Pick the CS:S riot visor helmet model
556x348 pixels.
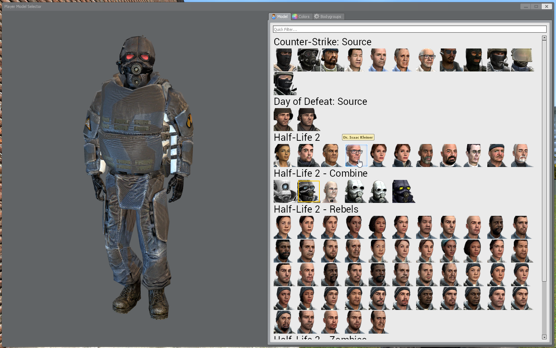point(523,60)
